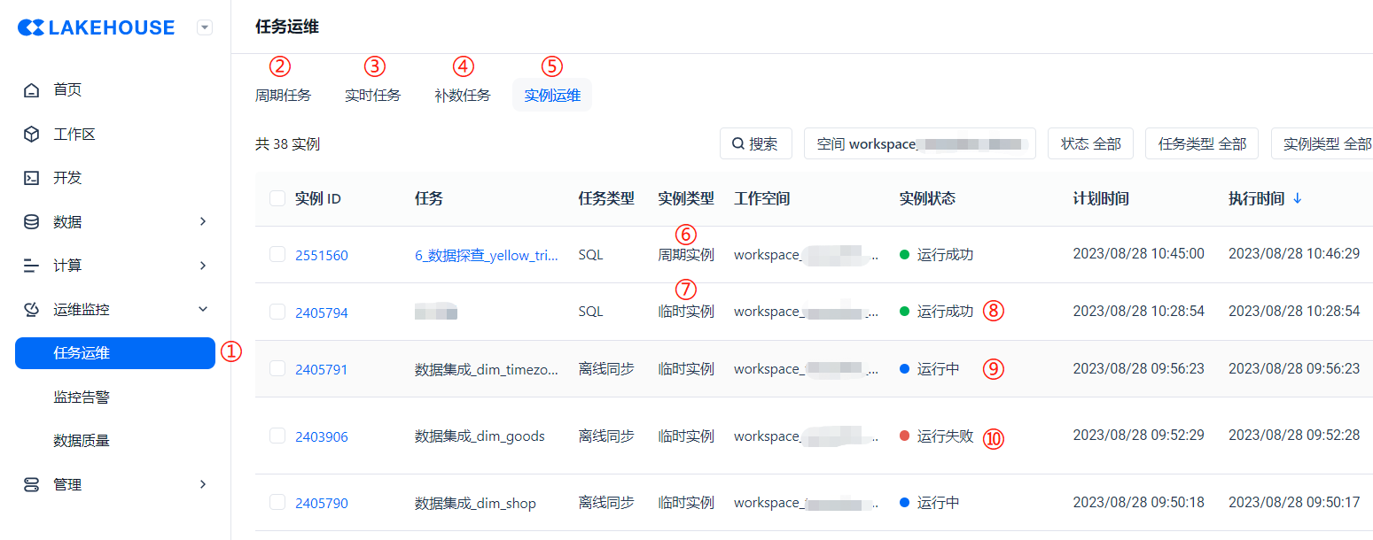Expand the 数据 menu chevron

203,222
